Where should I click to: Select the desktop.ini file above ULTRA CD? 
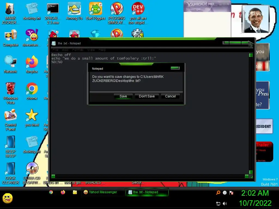click(32, 145)
